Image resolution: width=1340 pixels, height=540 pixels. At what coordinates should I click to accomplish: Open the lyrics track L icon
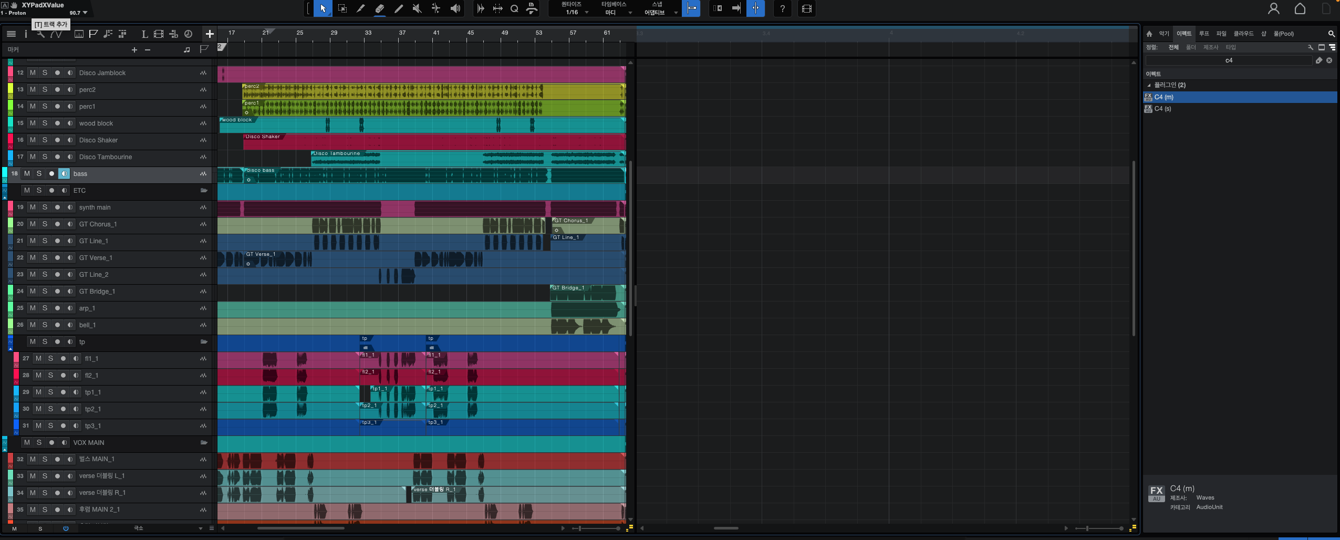pyautogui.click(x=144, y=34)
